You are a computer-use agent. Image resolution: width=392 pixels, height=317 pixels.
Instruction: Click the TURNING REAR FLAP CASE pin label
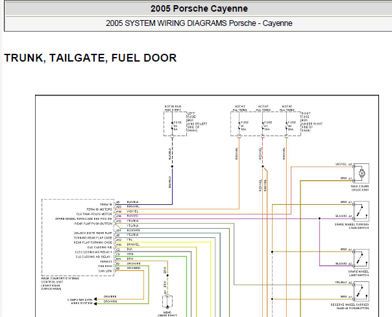pos(93,238)
